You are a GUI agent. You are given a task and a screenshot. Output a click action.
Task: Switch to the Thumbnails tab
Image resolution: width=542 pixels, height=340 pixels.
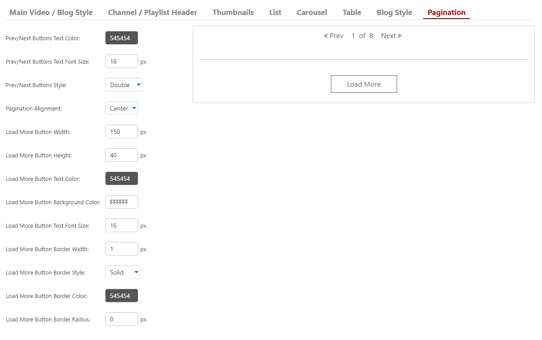click(233, 12)
